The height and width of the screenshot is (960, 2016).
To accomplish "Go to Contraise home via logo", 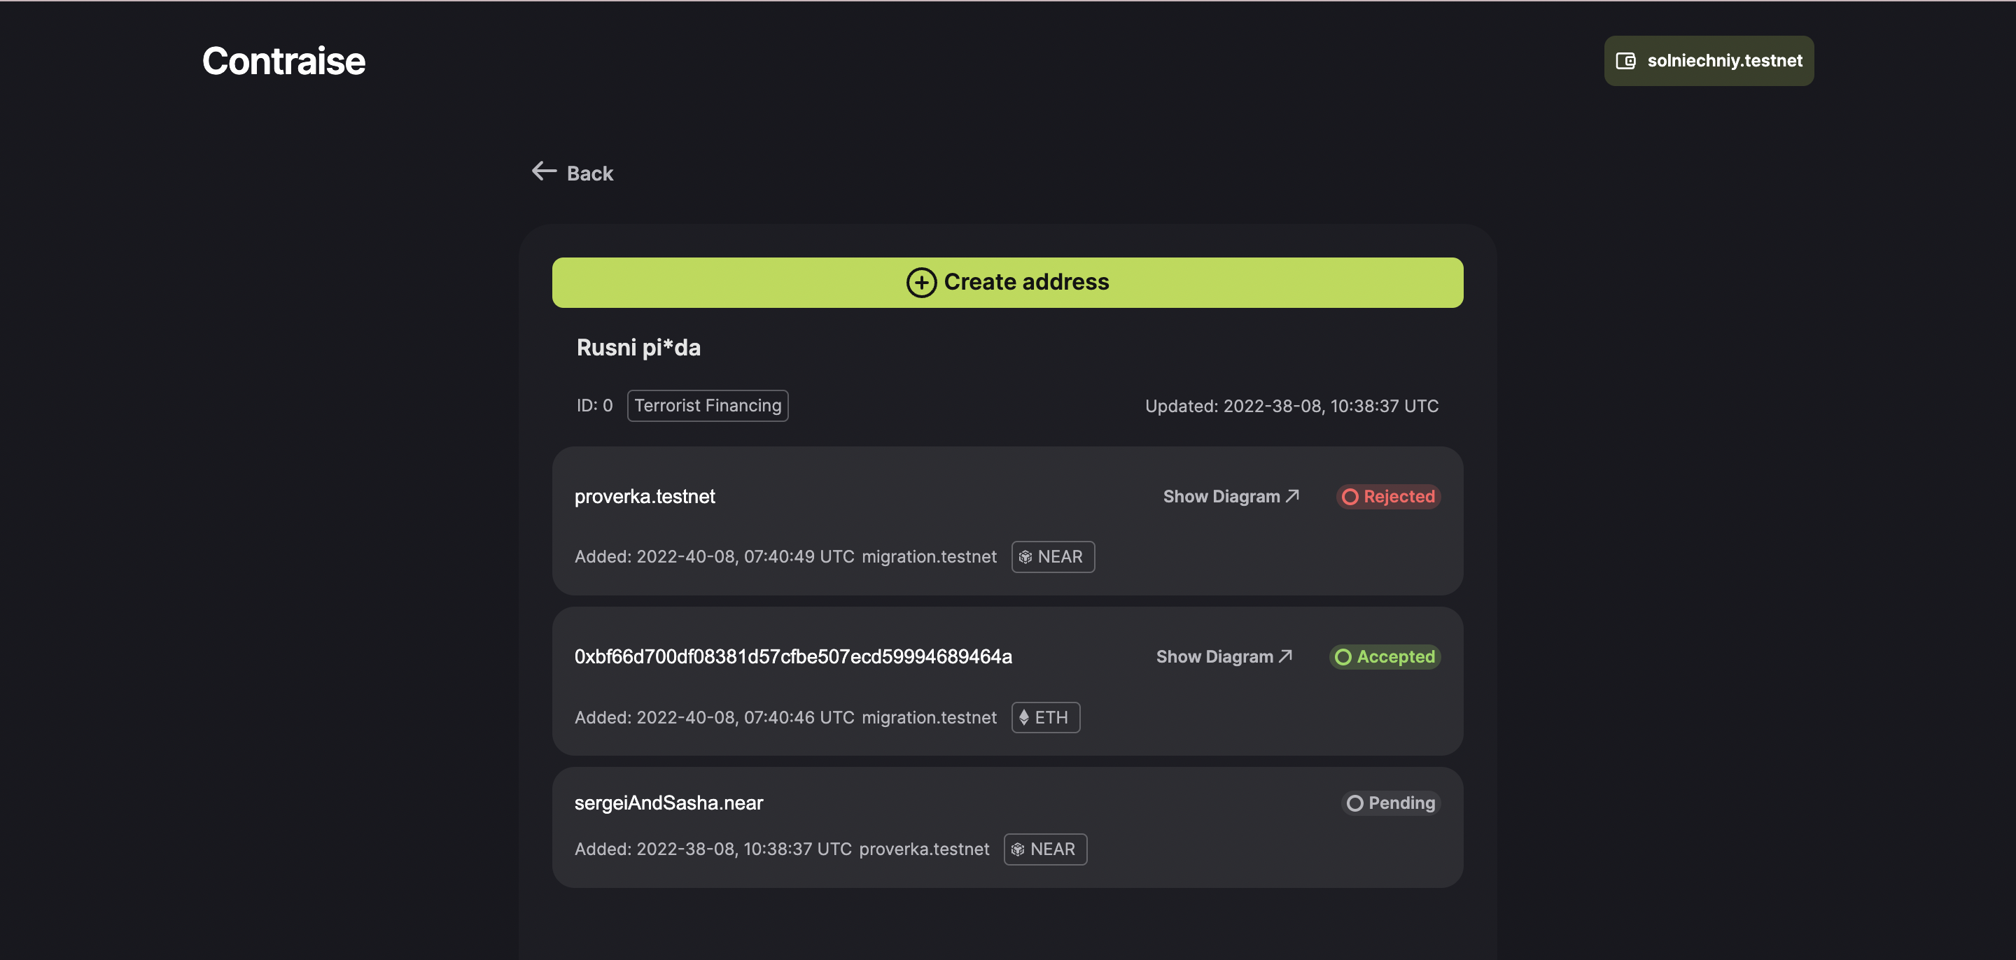I will coord(283,61).
